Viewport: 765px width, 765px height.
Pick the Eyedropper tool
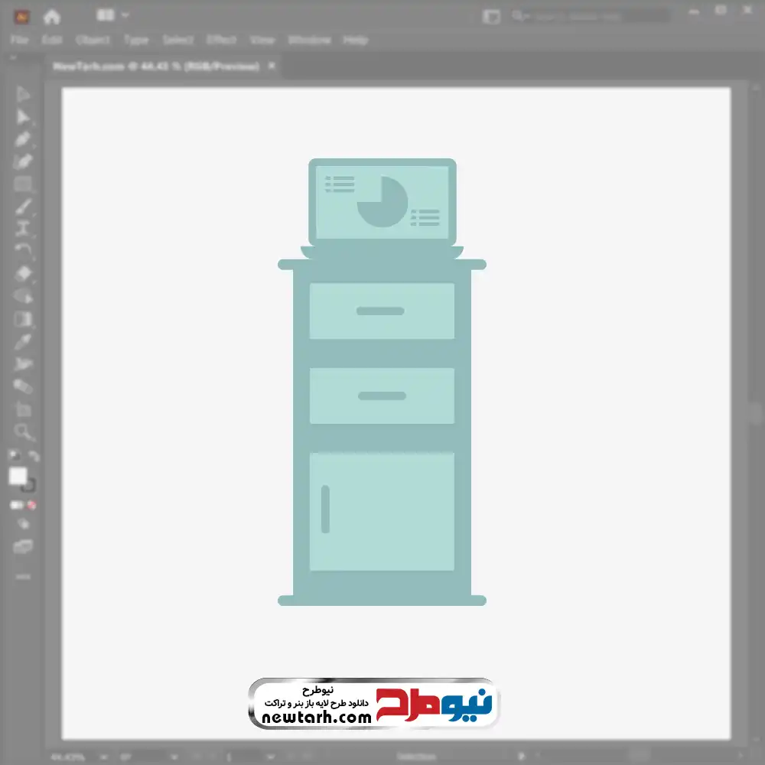tap(23, 341)
